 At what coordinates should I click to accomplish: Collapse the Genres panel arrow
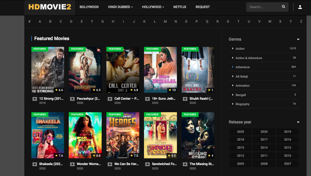[298, 39]
